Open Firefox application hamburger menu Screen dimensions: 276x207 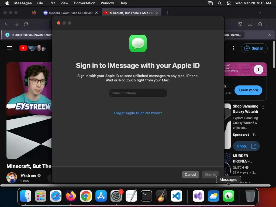coord(270,24)
